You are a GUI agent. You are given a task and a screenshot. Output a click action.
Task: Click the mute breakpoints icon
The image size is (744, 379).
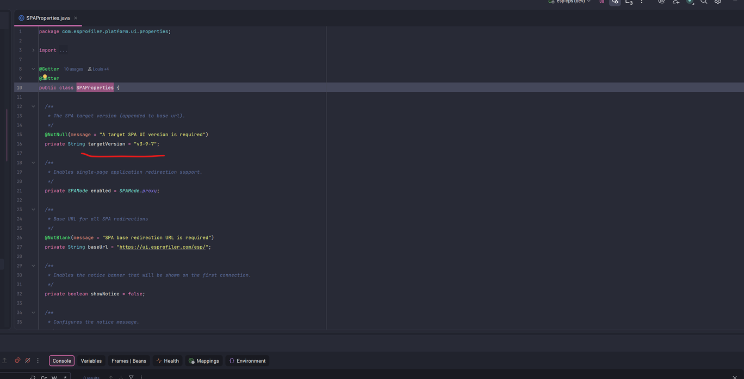point(28,361)
